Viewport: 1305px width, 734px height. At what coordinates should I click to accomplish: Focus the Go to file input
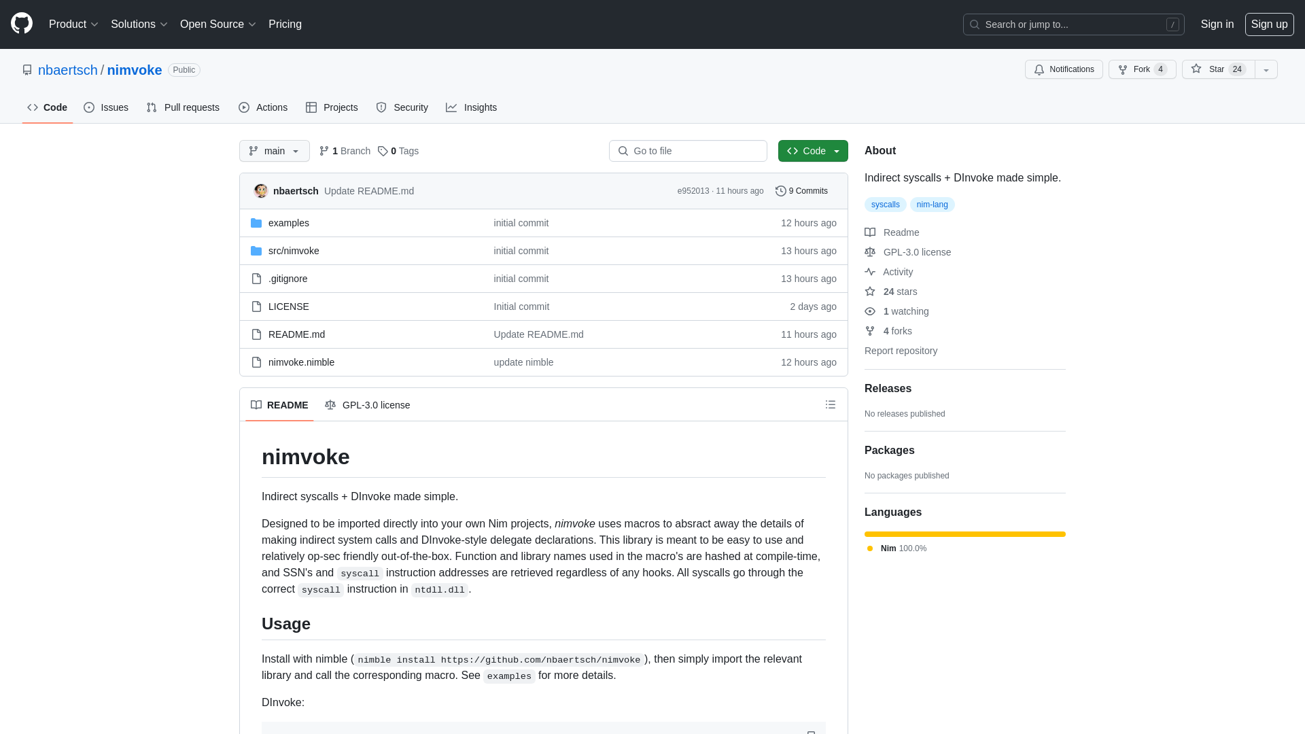point(688,151)
